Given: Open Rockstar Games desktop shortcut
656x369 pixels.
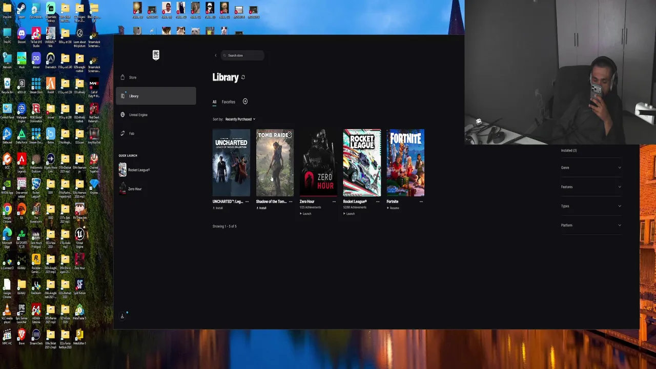Looking at the screenshot, I should coord(36,263).
